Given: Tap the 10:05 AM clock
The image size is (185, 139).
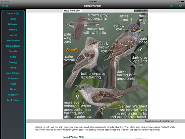Looking at the screenshot, I should [x=92, y=2].
